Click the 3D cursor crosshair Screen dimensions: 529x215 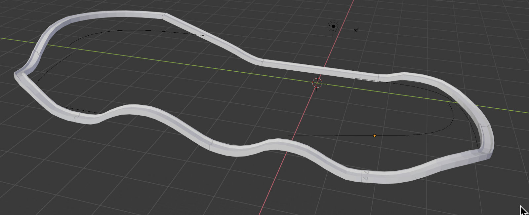pos(317,83)
